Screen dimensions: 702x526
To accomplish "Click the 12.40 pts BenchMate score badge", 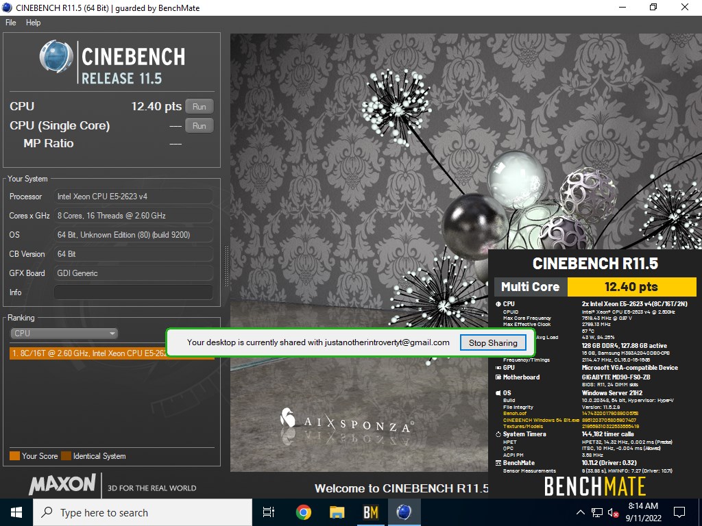I will pos(631,287).
